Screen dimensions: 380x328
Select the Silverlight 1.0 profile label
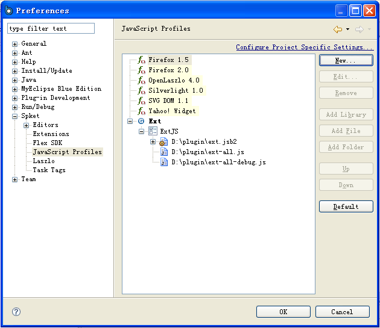pyautogui.click(x=176, y=90)
